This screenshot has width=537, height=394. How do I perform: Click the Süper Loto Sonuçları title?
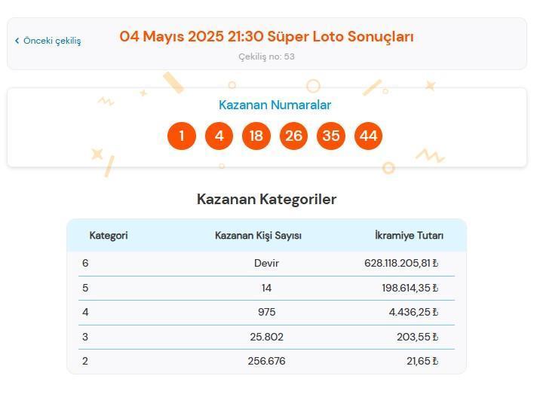click(x=266, y=36)
